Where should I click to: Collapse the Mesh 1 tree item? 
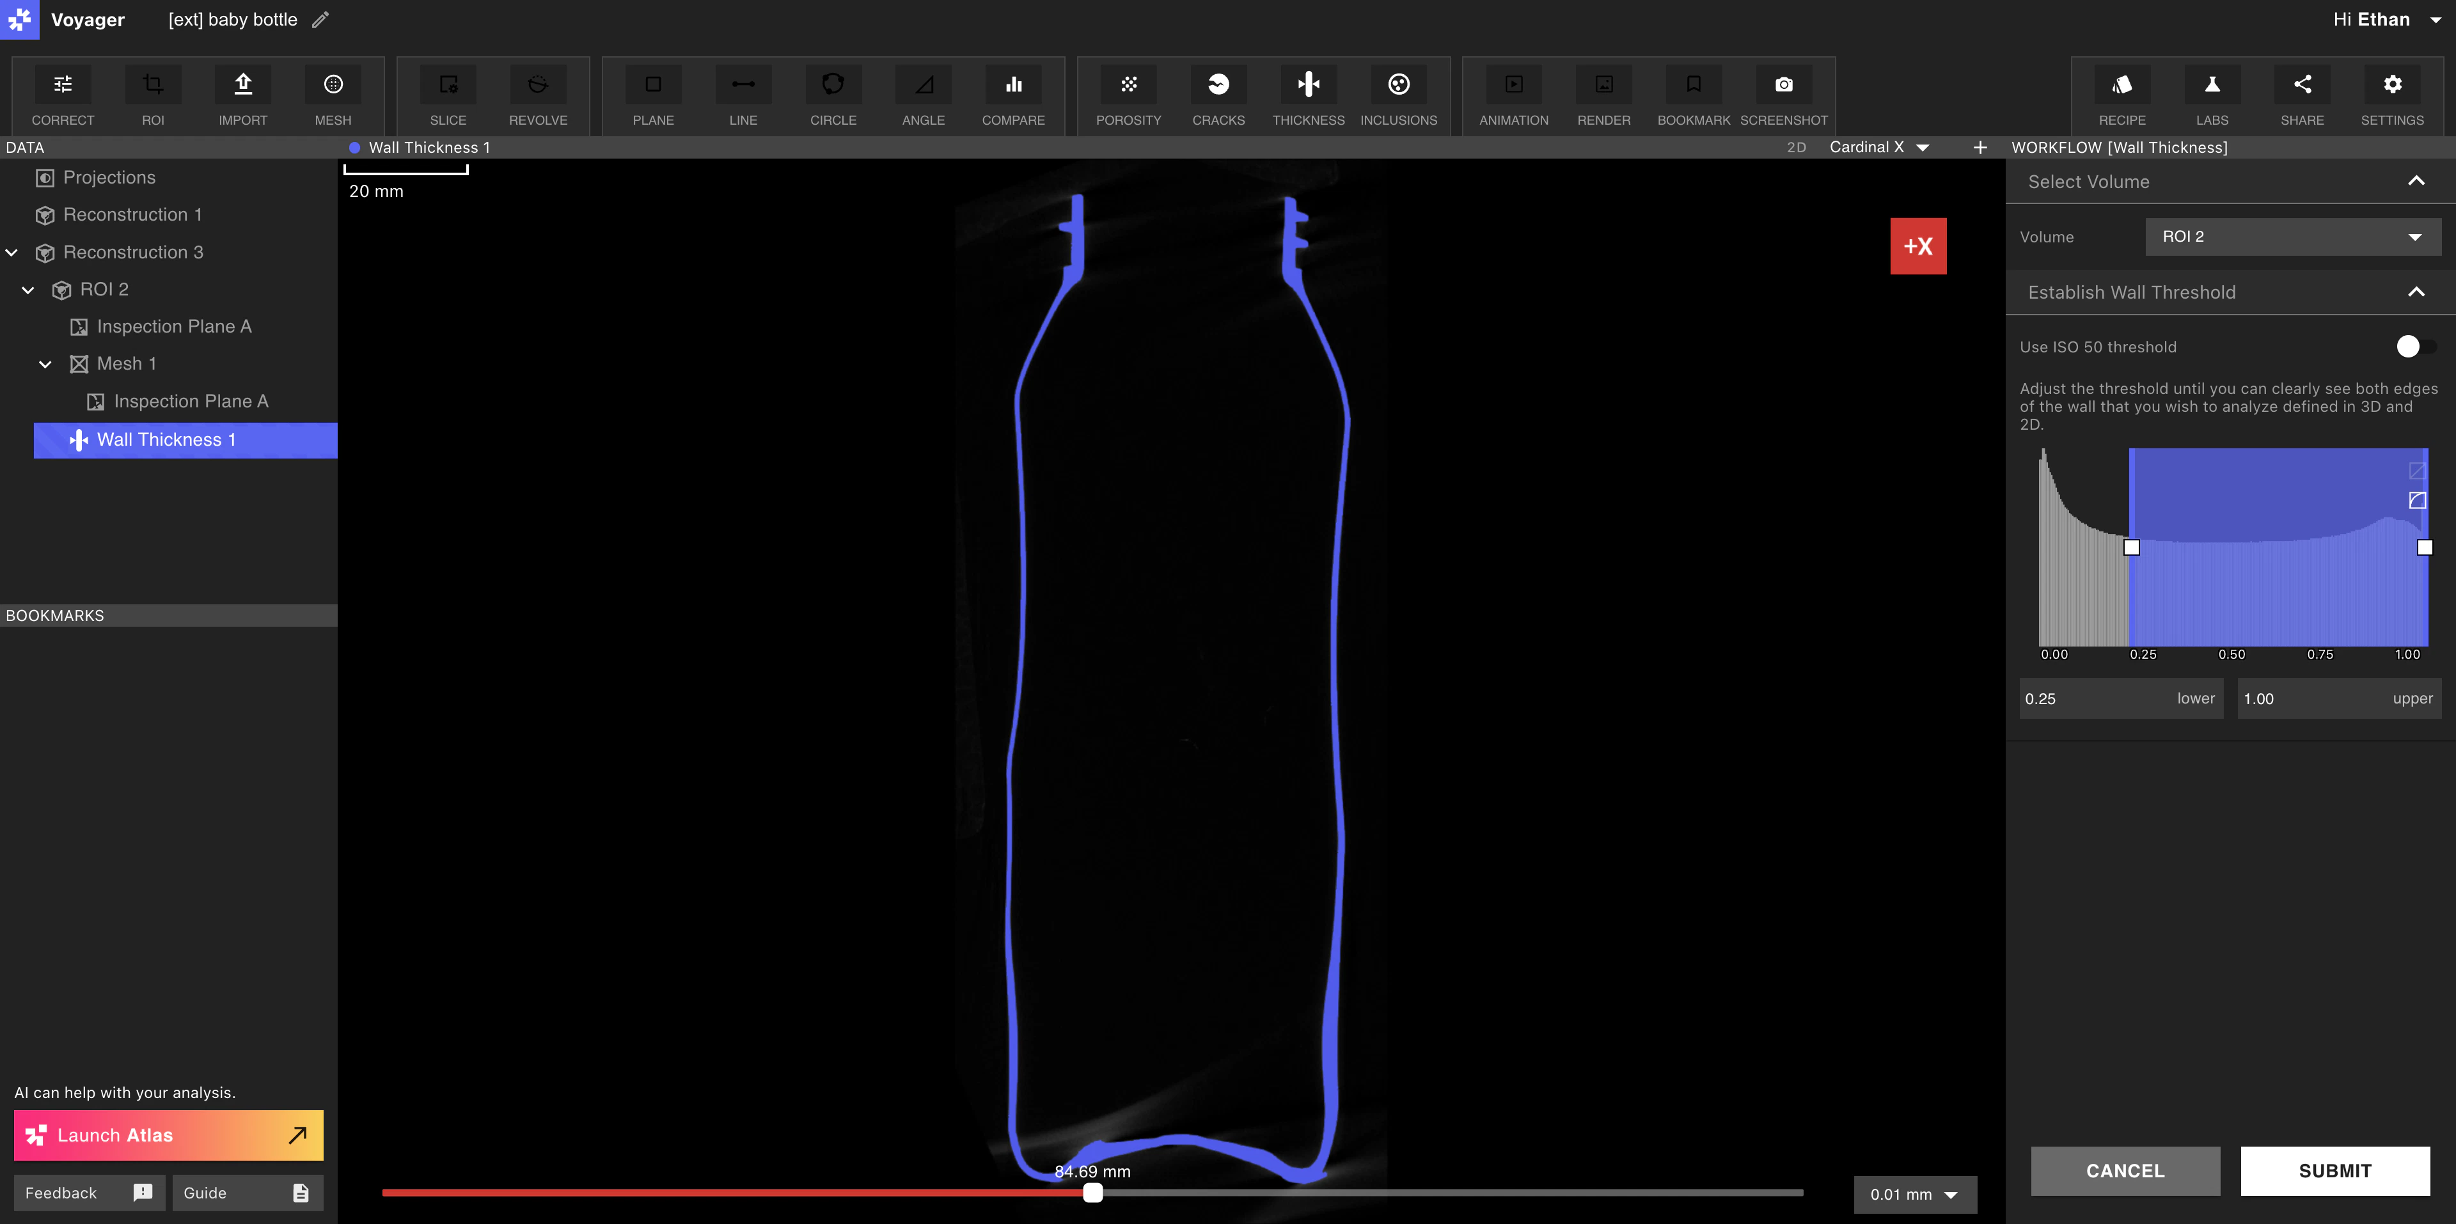[44, 363]
